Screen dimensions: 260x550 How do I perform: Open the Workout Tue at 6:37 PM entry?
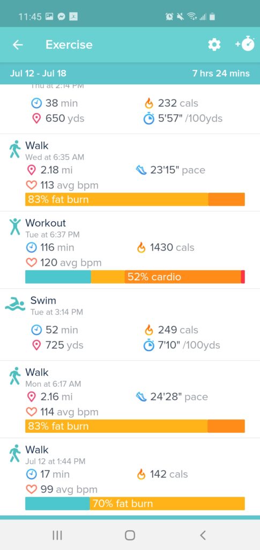point(130,250)
